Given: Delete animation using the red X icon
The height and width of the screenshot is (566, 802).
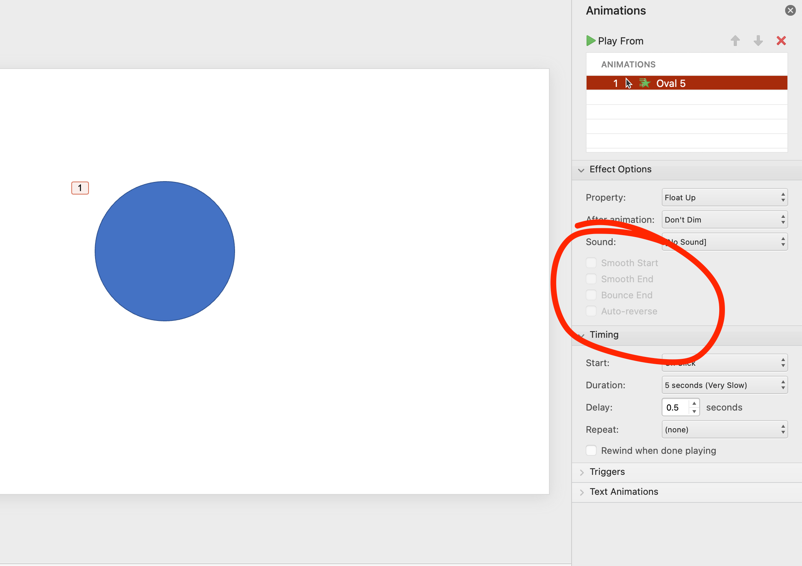Looking at the screenshot, I should coord(781,41).
